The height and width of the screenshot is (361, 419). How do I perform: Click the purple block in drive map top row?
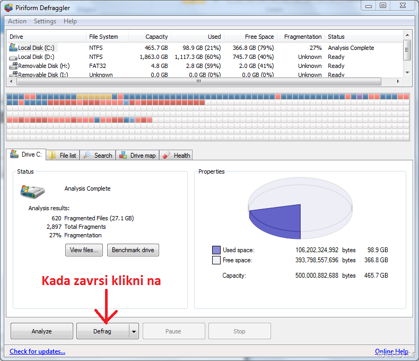coord(360,97)
